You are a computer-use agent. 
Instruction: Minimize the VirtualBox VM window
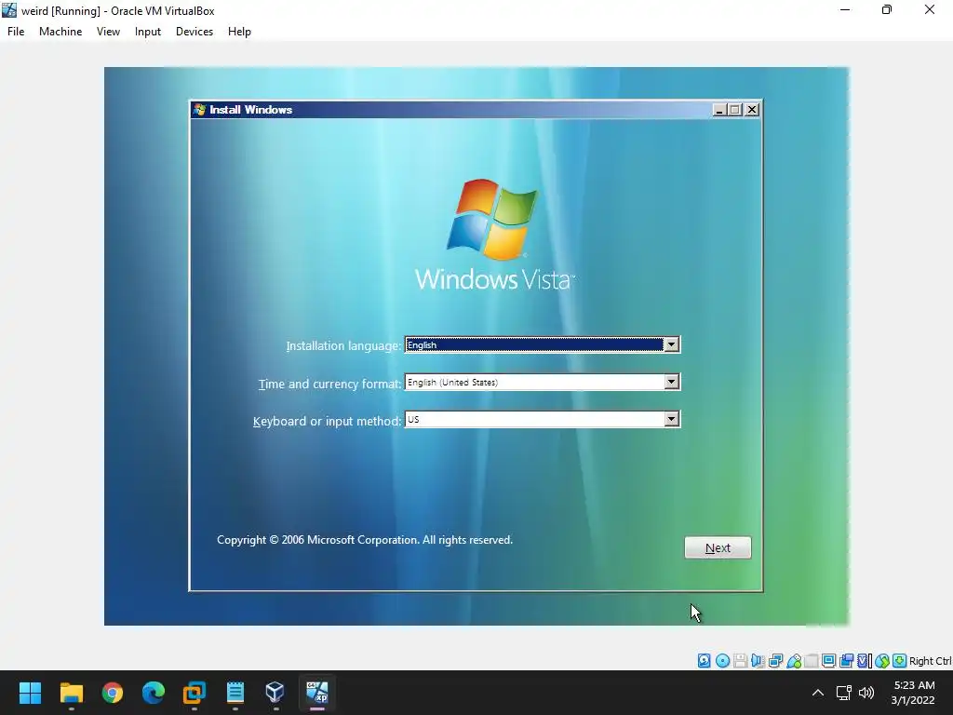click(x=845, y=9)
